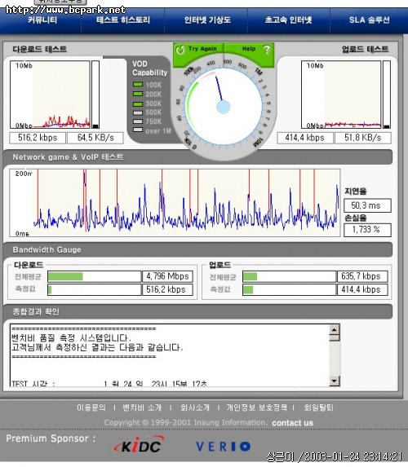408x467 pixels.
Task: Click the 50.3 ms latency value box
Action: point(367,205)
